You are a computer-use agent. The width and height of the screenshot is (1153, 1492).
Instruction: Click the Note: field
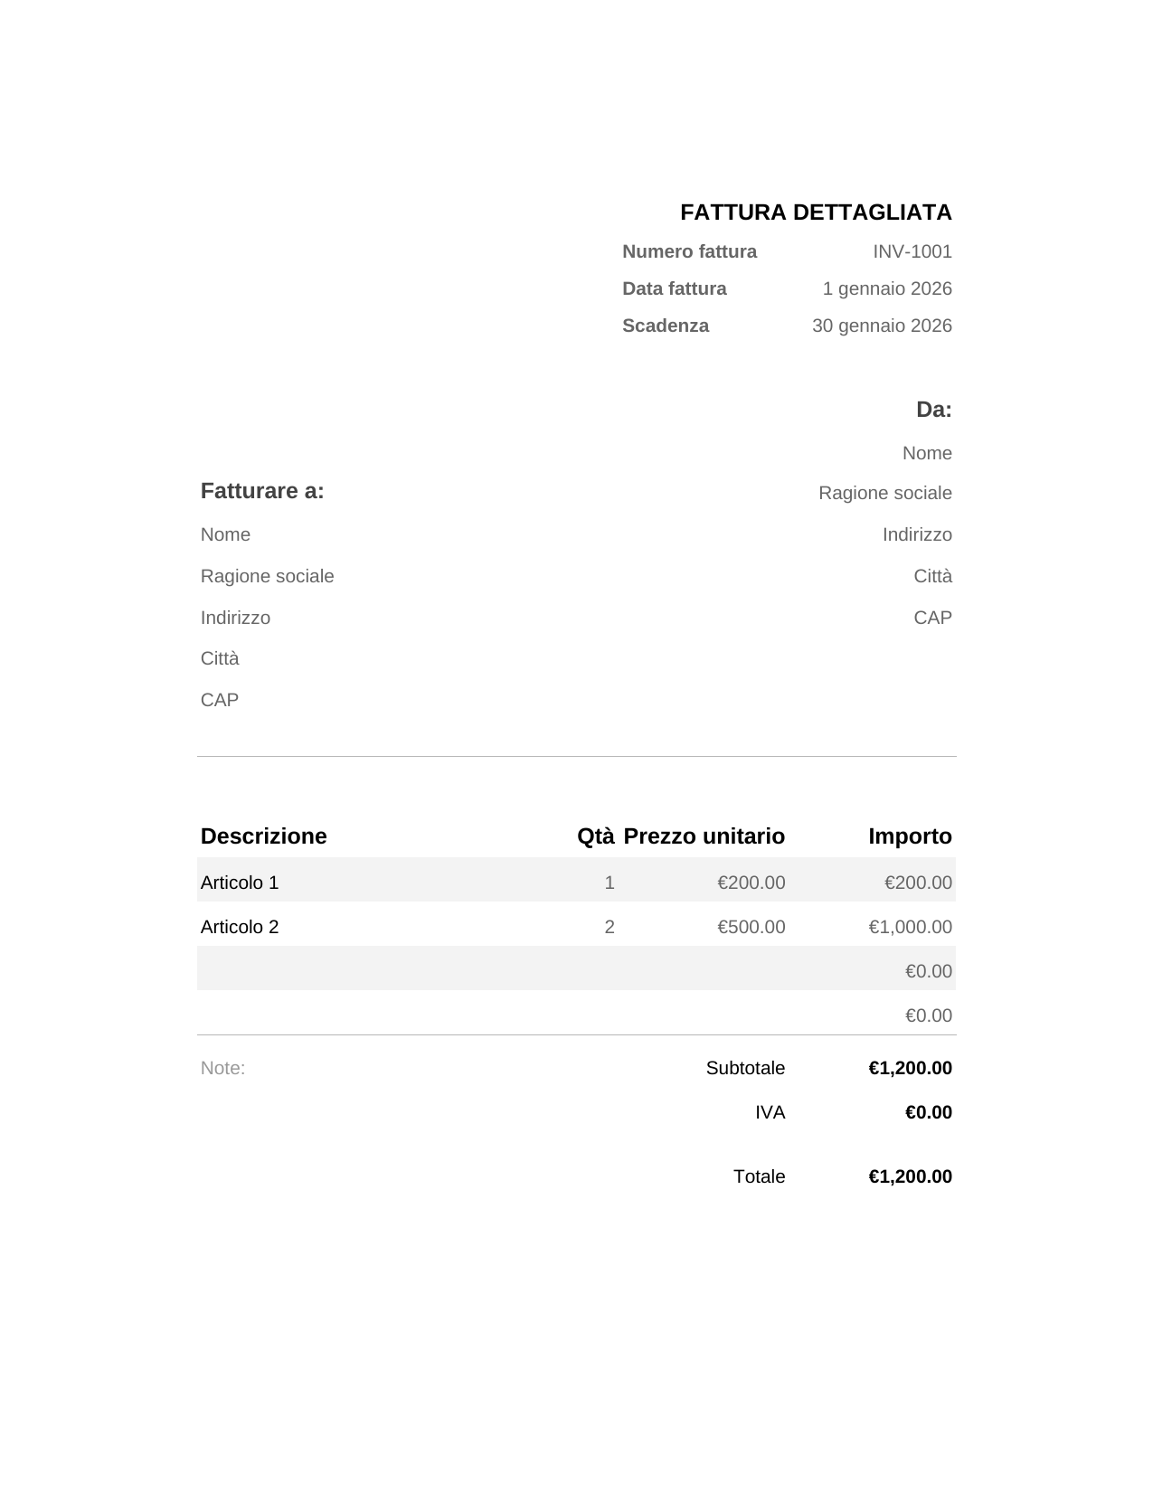pos(223,1068)
